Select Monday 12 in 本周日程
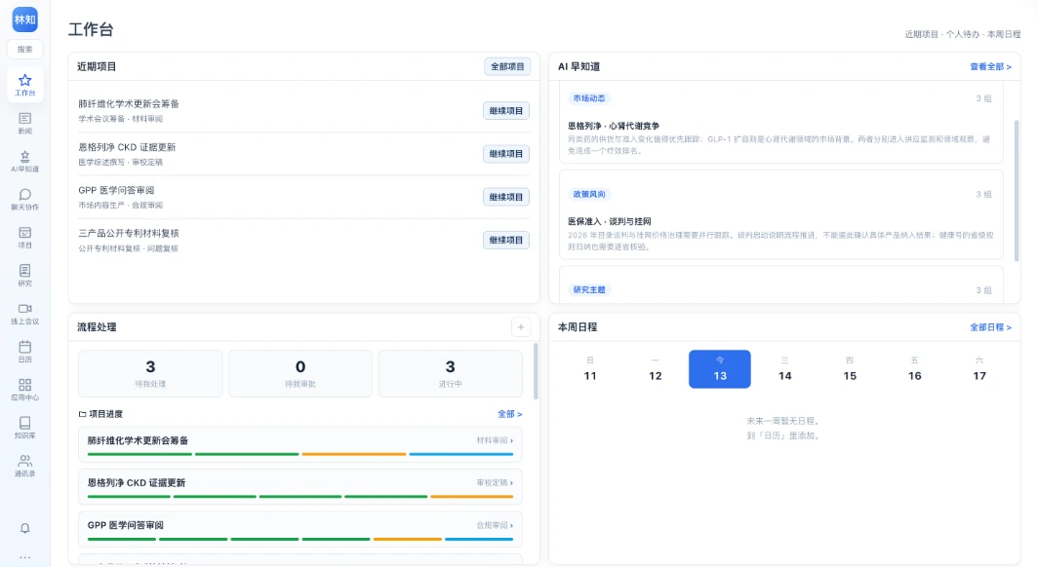Viewport: 1038px width, 567px height. pyautogui.click(x=655, y=369)
